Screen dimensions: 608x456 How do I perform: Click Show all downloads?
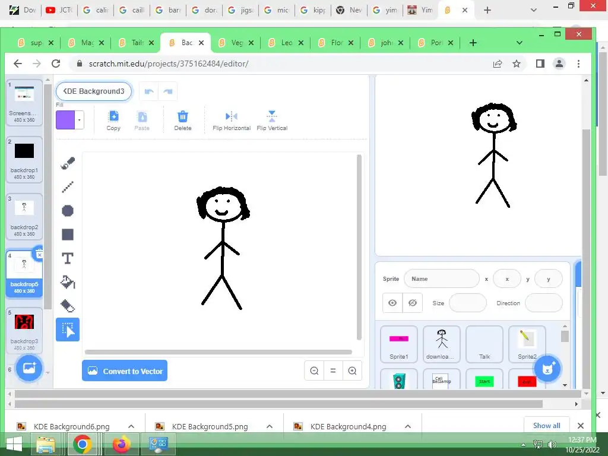[546, 426]
